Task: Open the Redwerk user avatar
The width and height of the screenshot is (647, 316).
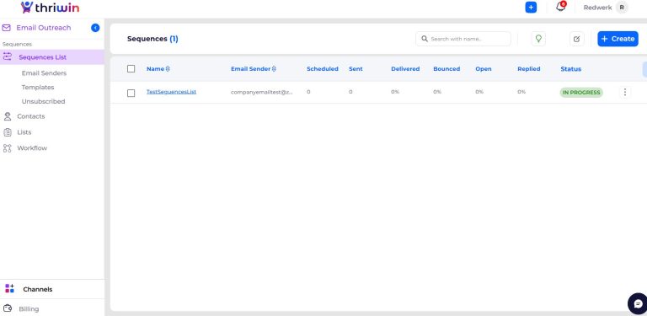Action: [x=622, y=8]
